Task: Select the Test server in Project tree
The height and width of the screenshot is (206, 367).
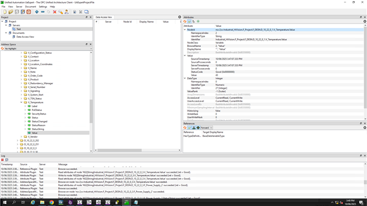Action: [18, 29]
